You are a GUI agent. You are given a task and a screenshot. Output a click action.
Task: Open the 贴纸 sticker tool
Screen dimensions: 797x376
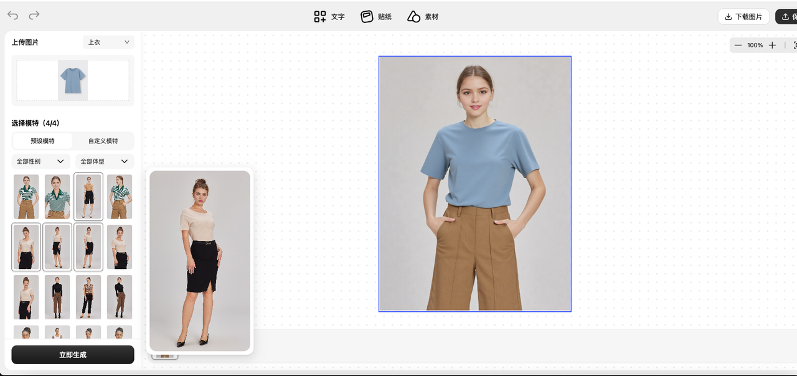pos(376,17)
